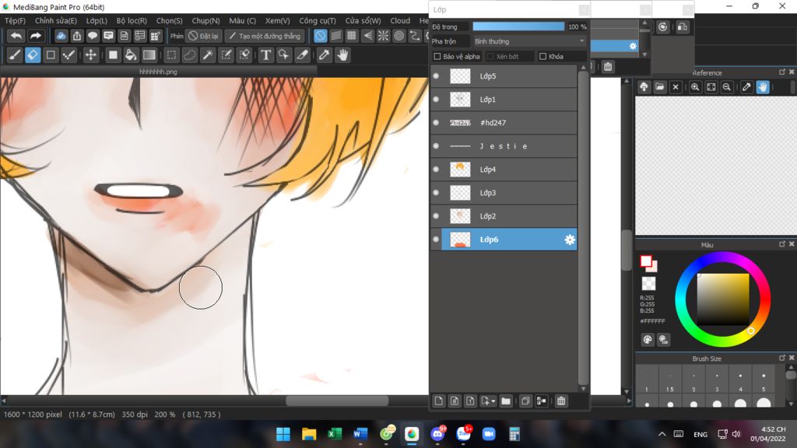
Task: Select the Lasso tool
Action: click(x=190, y=55)
